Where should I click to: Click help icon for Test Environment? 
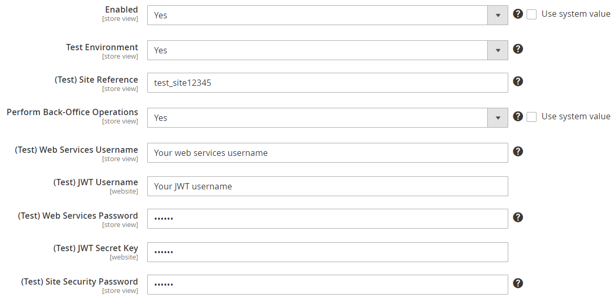[518, 49]
